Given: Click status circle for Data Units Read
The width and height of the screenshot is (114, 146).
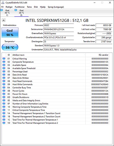Looking at the screenshot, I should [4, 75].
